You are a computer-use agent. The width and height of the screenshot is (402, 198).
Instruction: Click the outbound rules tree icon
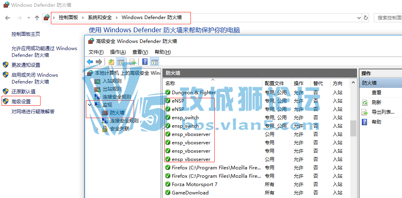[x=97, y=89]
